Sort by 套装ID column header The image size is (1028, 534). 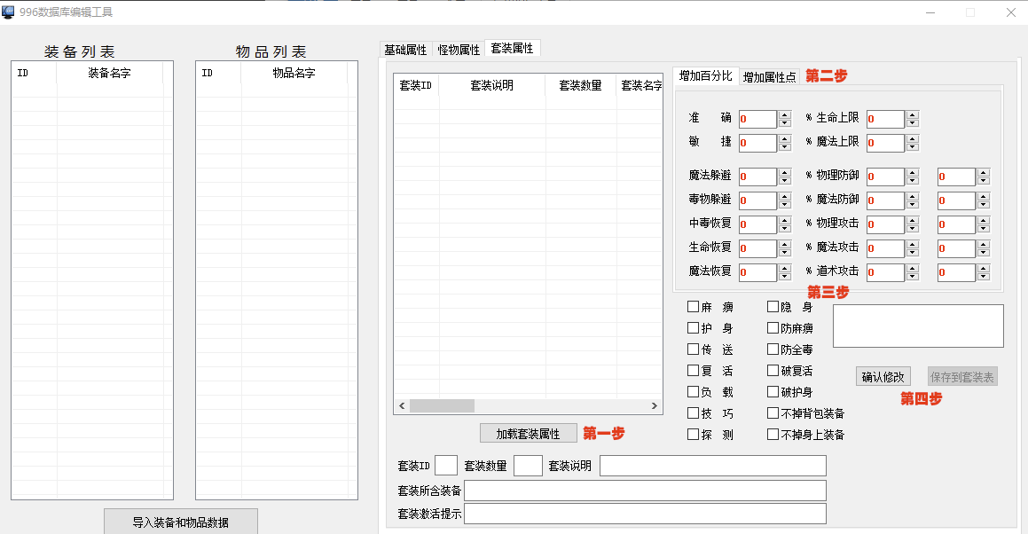(416, 85)
